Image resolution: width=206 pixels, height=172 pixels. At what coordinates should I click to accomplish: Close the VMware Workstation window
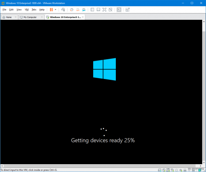pyautogui.click(x=201, y=3)
